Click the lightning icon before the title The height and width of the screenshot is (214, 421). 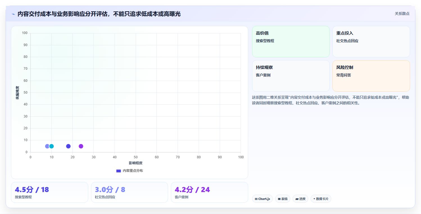13,14
